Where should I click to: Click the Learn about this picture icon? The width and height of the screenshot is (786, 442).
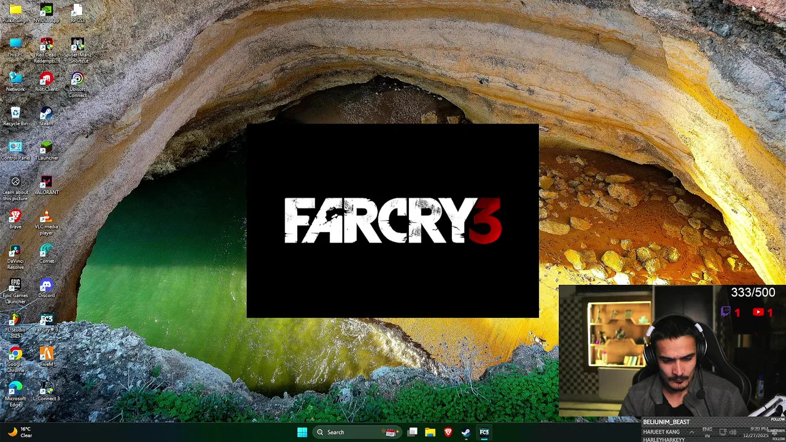click(15, 188)
